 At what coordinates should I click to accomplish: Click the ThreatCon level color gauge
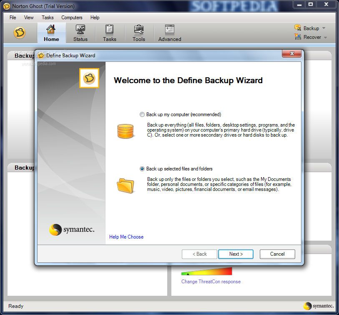[x=206, y=272]
